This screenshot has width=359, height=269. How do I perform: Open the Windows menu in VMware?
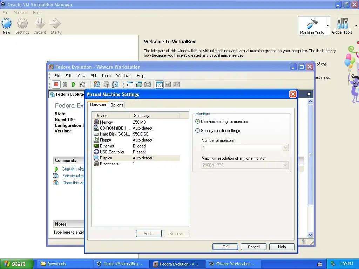(x=124, y=76)
